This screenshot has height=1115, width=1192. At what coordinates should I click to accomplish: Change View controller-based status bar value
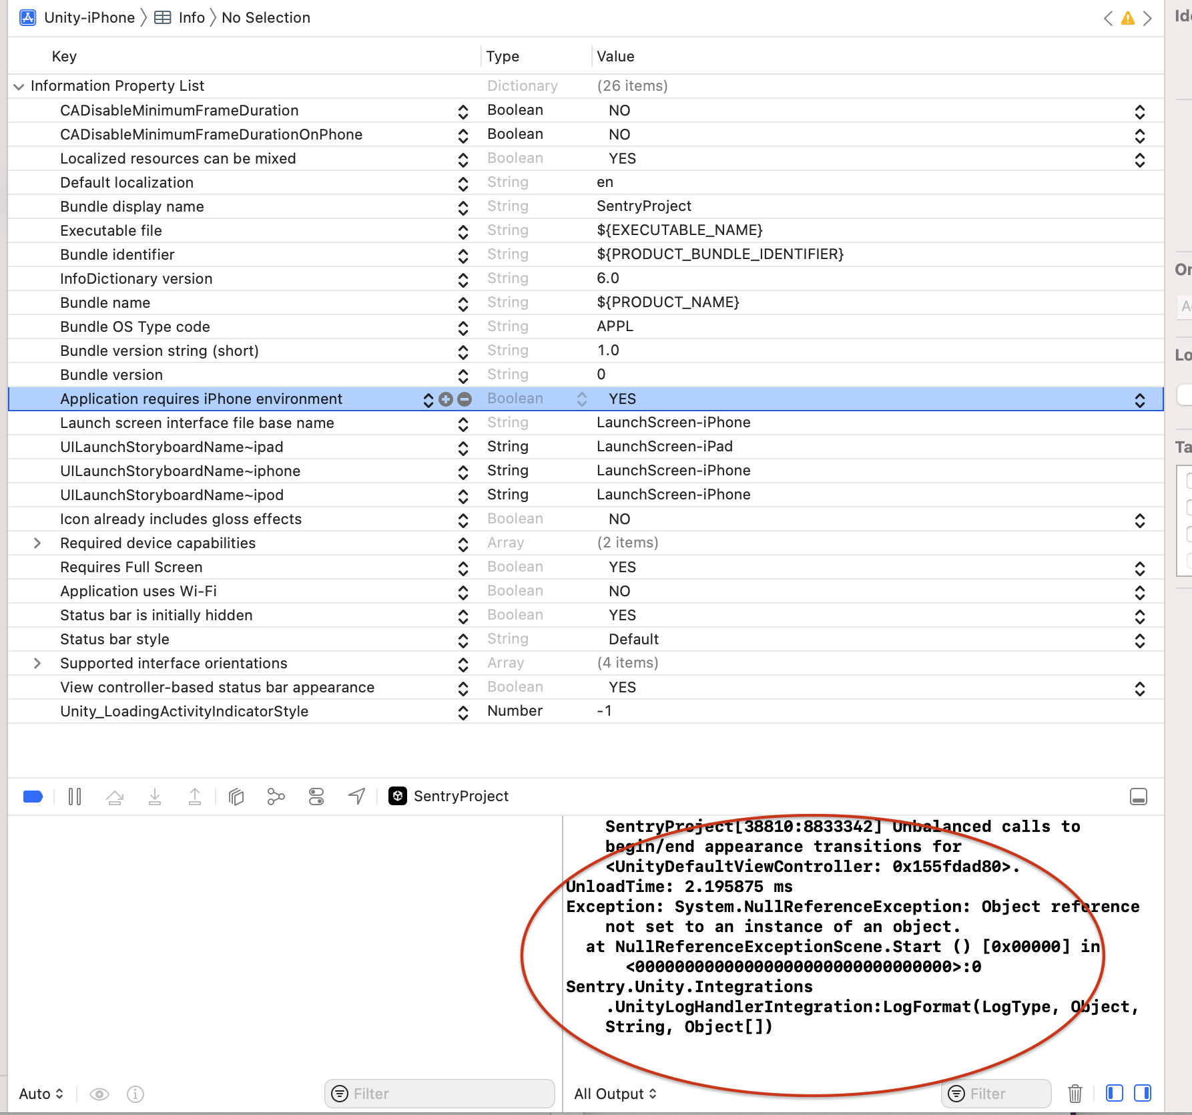click(1140, 688)
